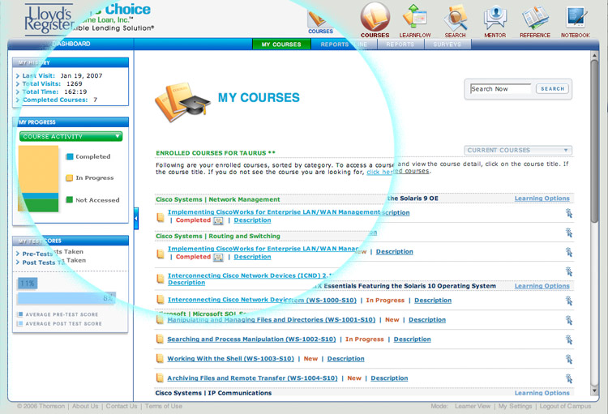Click the yellow In Progress legend swatch
The width and height of the screenshot is (608, 414).
[x=70, y=178]
